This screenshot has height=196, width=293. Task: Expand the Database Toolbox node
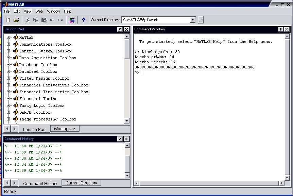click(8, 65)
